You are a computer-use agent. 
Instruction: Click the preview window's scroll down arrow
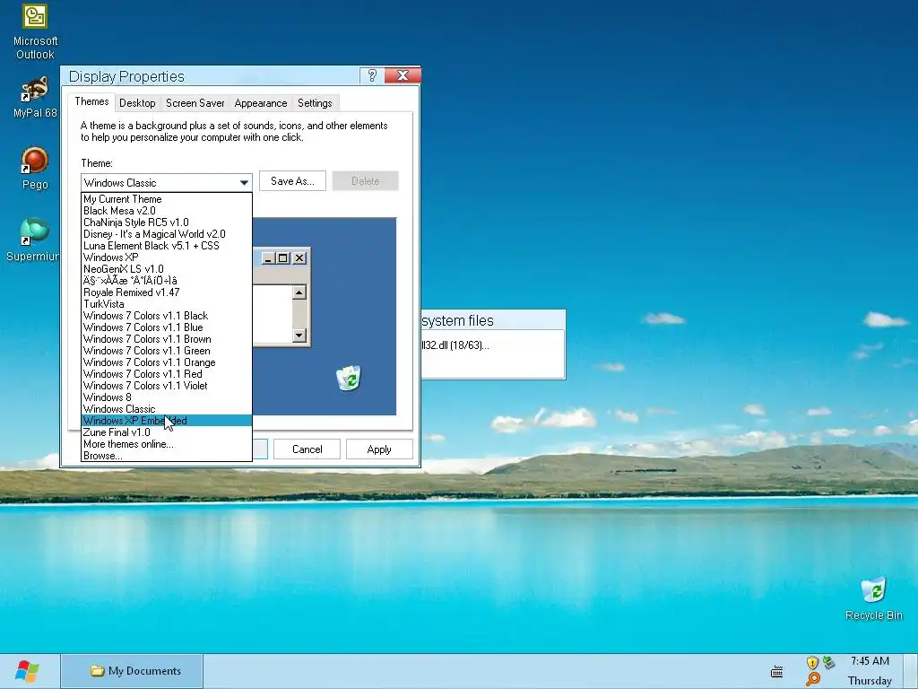click(x=299, y=336)
